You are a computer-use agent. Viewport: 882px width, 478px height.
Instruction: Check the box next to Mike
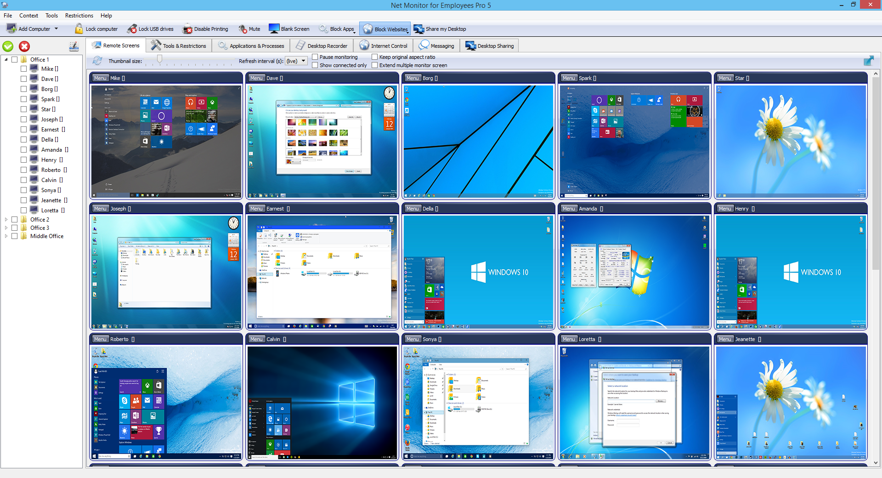[23, 69]
